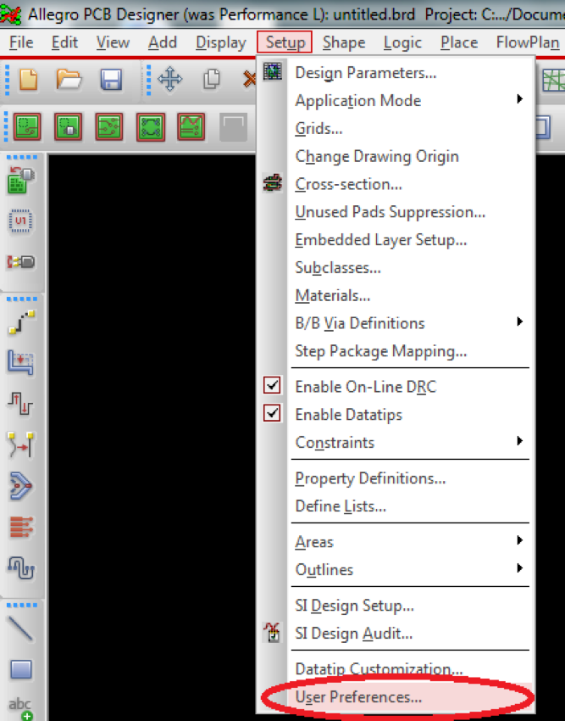Image resolution: width=565 pixels, height=721 pixels.
Task: Click the red bus routing icon
Action: 21,527
